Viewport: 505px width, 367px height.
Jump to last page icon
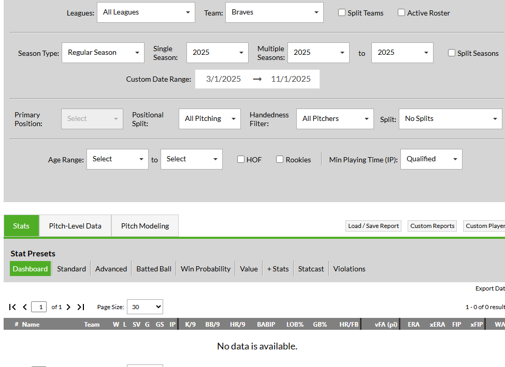81,307
